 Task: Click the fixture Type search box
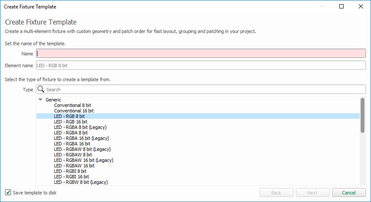coord(200,89)
